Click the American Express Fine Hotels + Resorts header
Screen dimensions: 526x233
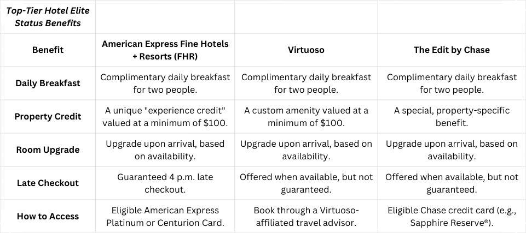coord(165,50)
